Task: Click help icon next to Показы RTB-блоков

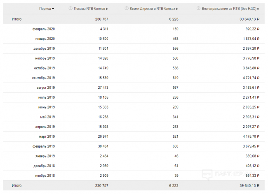Action: (x=70, y=9)
